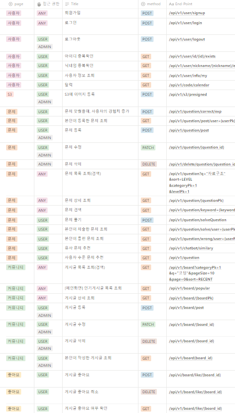
Task: Click the 게시글 상세 조회 title
Action: [x=80, y=298]
